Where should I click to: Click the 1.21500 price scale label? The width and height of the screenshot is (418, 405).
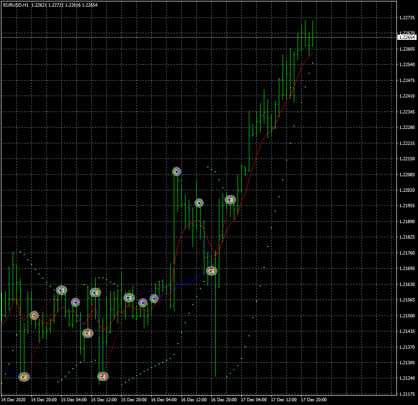coord(407,315)
